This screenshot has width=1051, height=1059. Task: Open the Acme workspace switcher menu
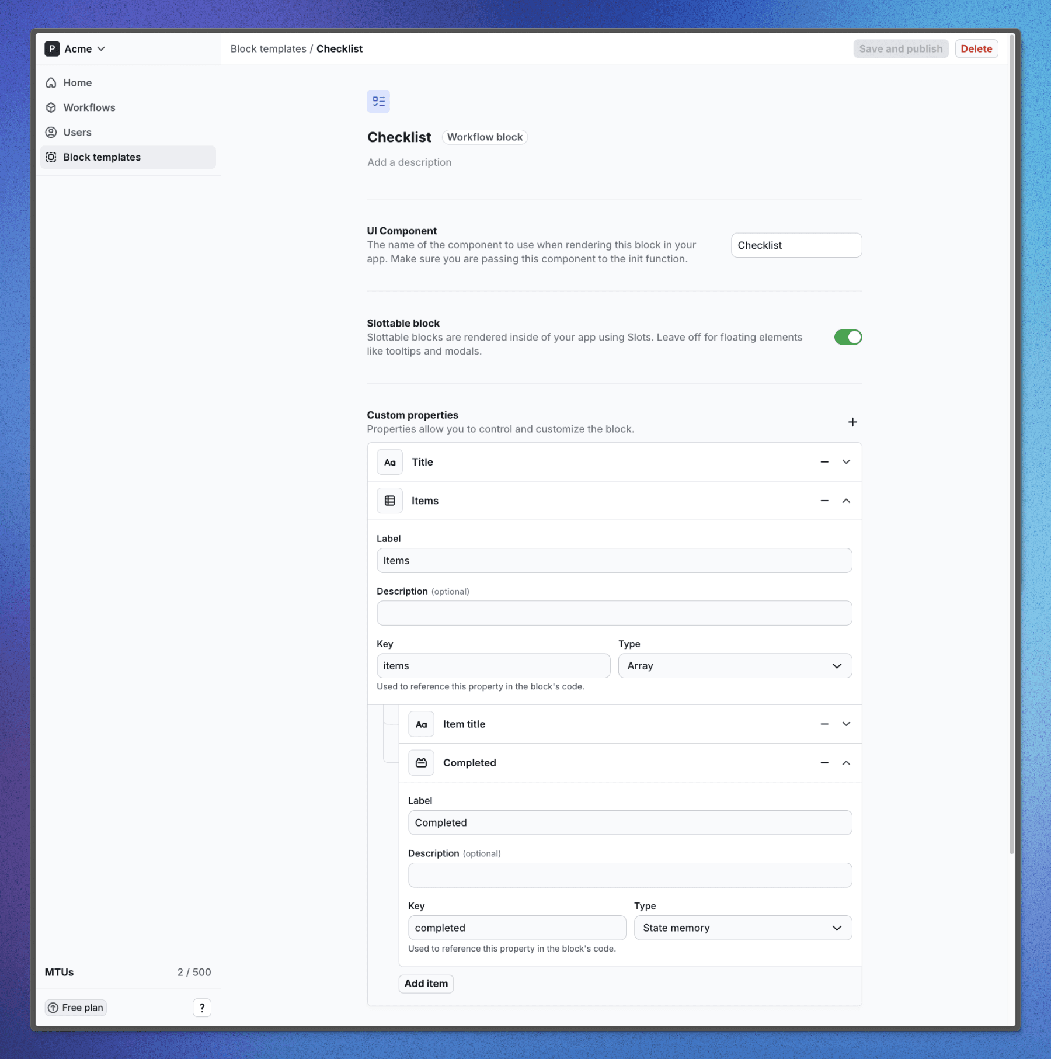tap(76, 48)
